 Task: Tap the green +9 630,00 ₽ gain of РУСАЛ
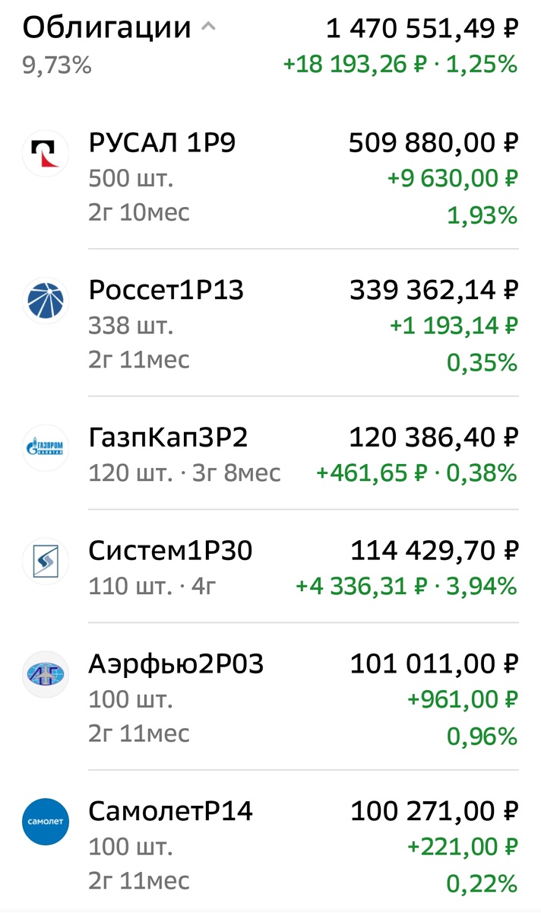(453, 178)
